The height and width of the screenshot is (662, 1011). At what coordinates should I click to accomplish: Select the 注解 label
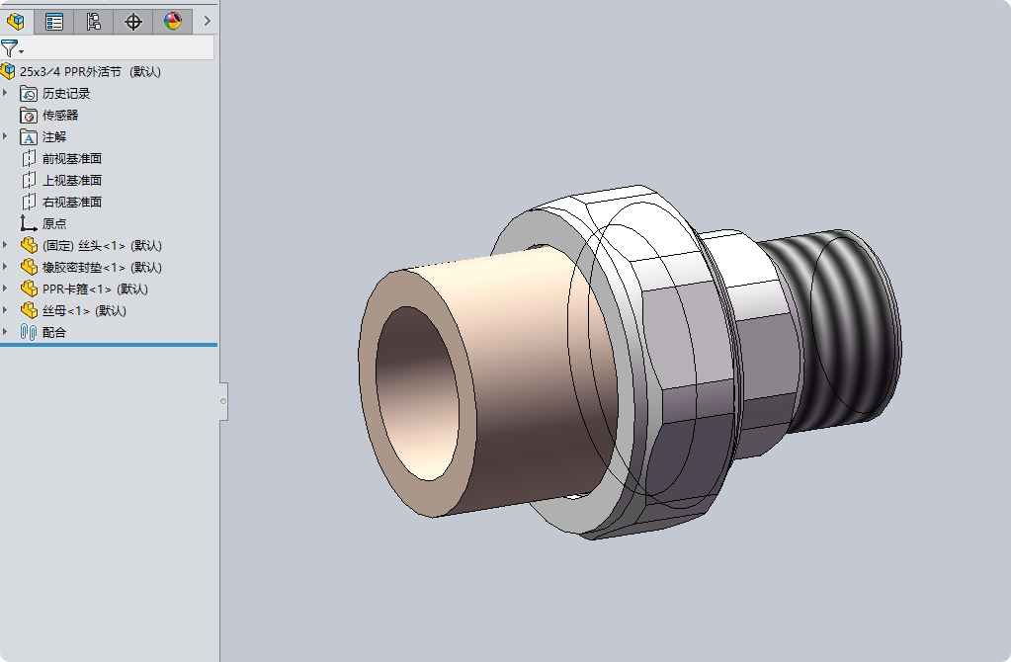(54, 136)
